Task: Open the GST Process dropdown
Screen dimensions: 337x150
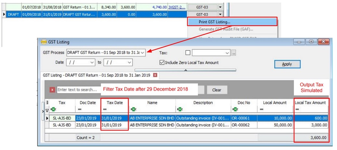Action: click(143, 53)
